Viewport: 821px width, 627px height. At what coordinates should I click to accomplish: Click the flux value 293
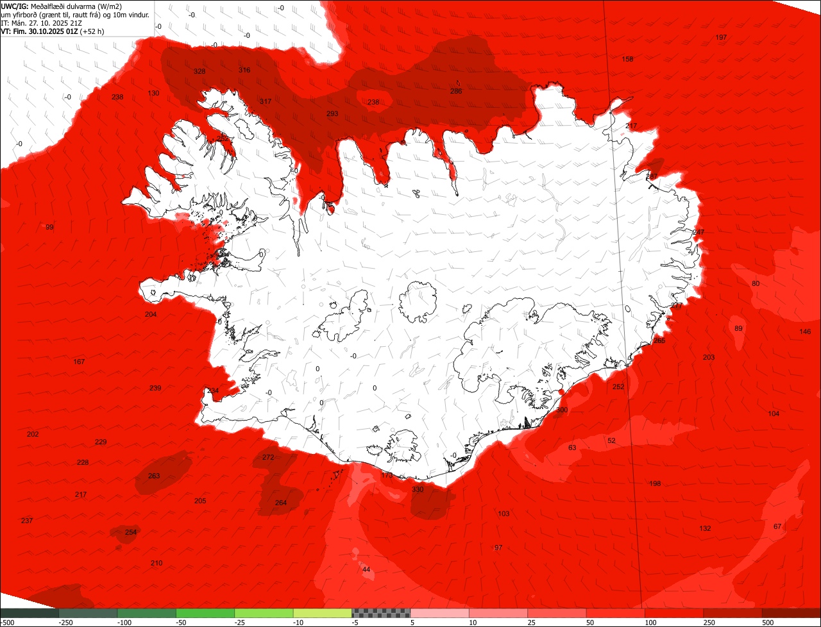(332, 113)
